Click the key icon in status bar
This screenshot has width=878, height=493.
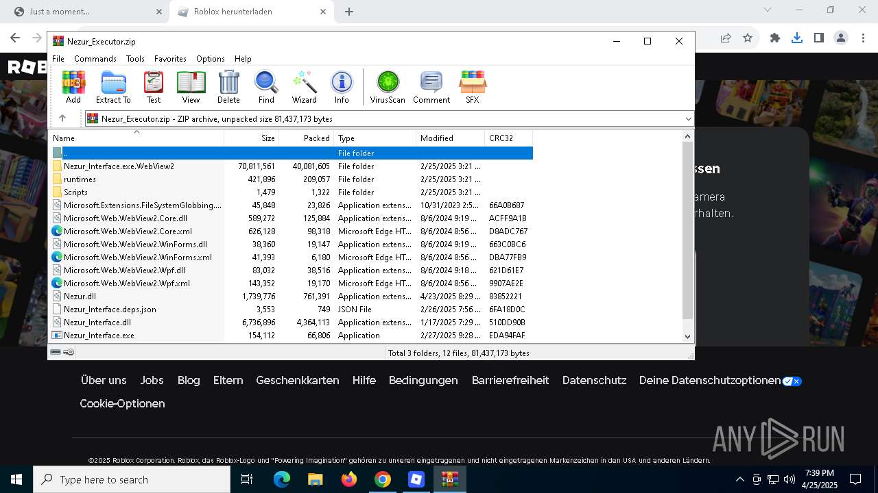click(69, 352)
